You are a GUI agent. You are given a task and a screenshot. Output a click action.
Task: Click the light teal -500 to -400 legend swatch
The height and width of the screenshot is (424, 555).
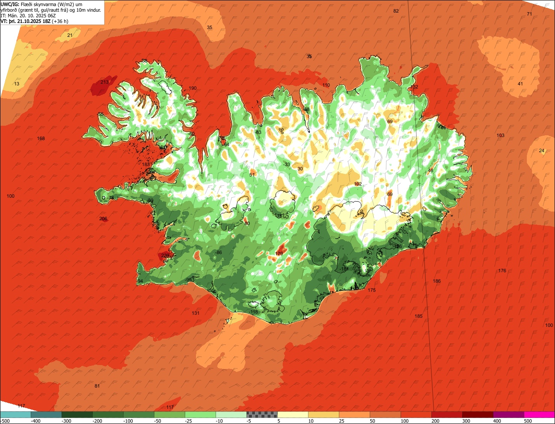coord(15,414)
